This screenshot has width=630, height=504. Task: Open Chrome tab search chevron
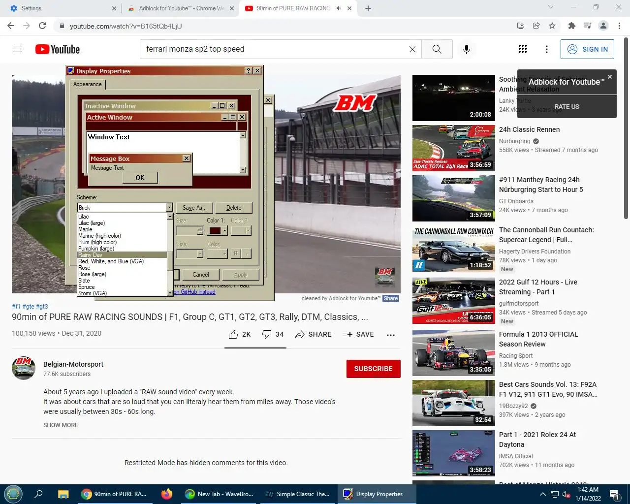click(x=551, y=7)
